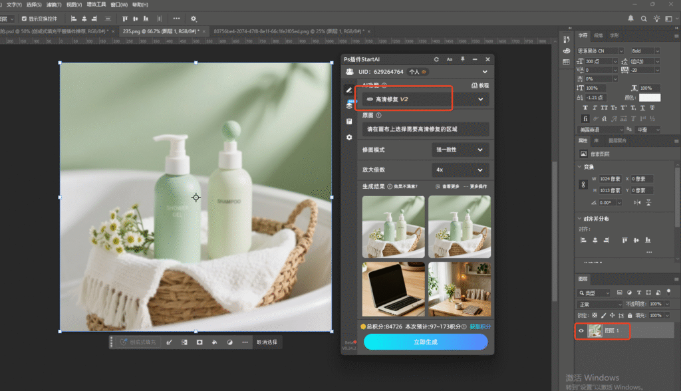Click align horizontal centers in options bar
This screenshot has height=391, width=681.
pyautogui.click(x=84, y=19)
